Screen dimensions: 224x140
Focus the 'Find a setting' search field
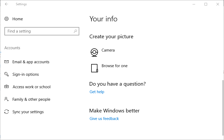[39, 31]
